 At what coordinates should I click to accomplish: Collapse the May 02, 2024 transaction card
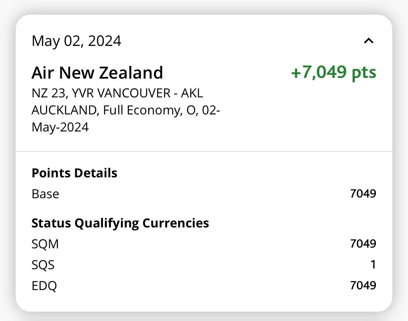[369, 41]
